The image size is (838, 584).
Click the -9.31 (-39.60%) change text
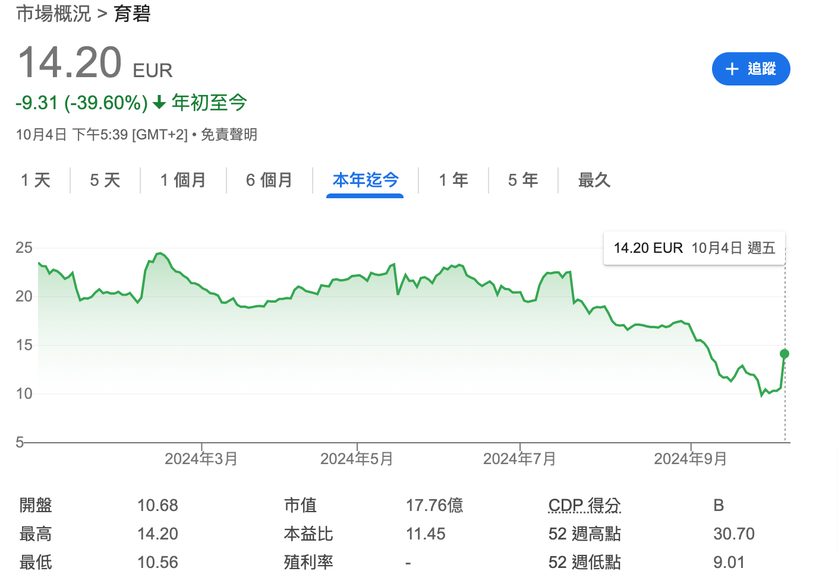coord(82,103)
